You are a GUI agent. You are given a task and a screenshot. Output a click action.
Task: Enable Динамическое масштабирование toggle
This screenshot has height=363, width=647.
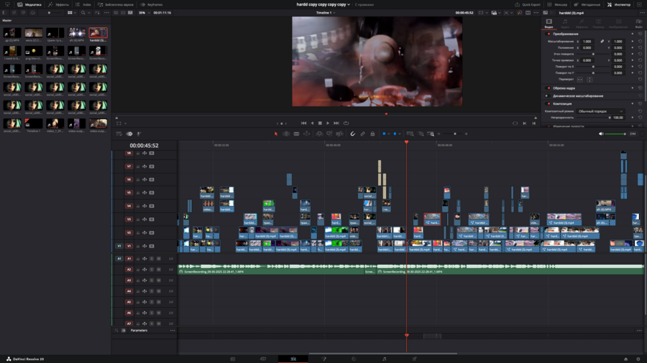549,95
